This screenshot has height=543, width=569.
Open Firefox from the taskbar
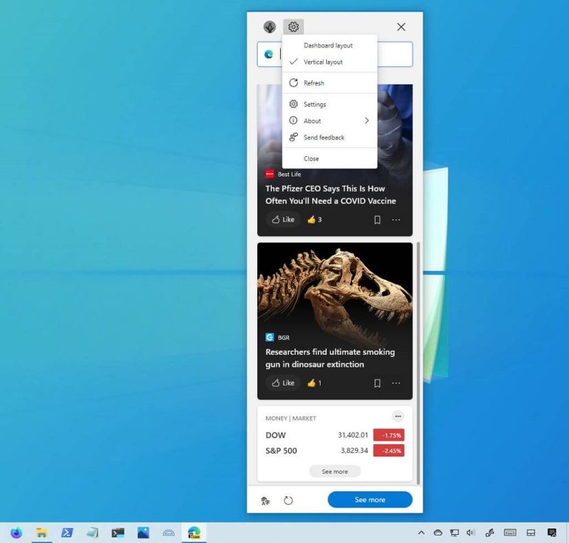tap(17, 533)
